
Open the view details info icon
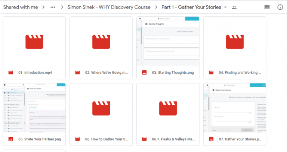tap(280, 7)
